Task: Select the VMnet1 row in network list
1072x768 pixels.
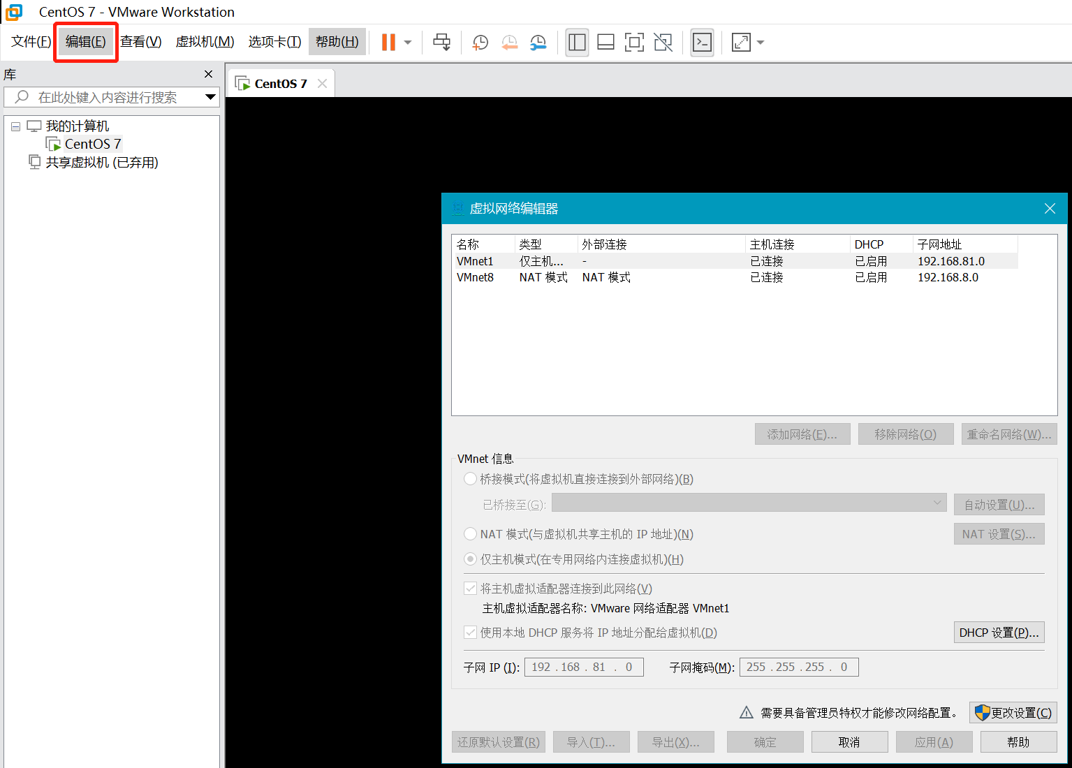Action: click(735, 261)
